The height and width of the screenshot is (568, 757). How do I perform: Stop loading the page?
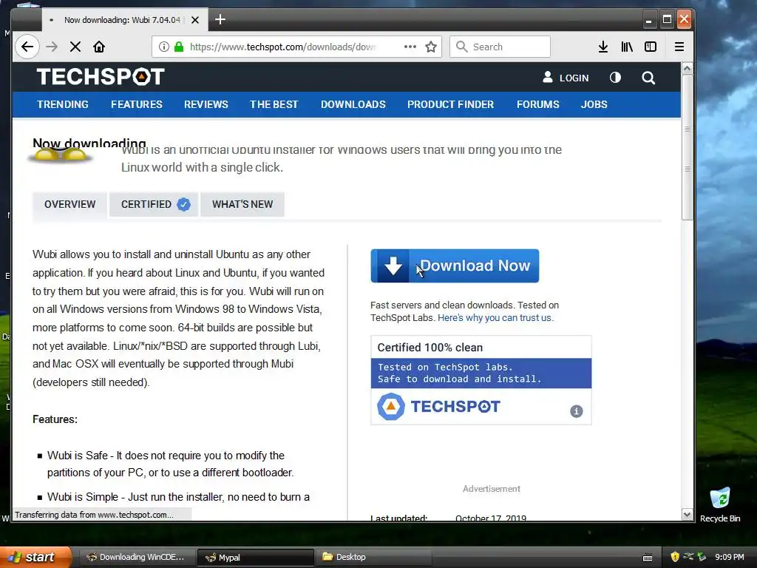[75, 47]
